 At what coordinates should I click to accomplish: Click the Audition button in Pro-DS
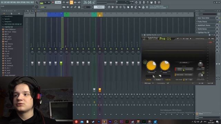[x=158, y=80]
